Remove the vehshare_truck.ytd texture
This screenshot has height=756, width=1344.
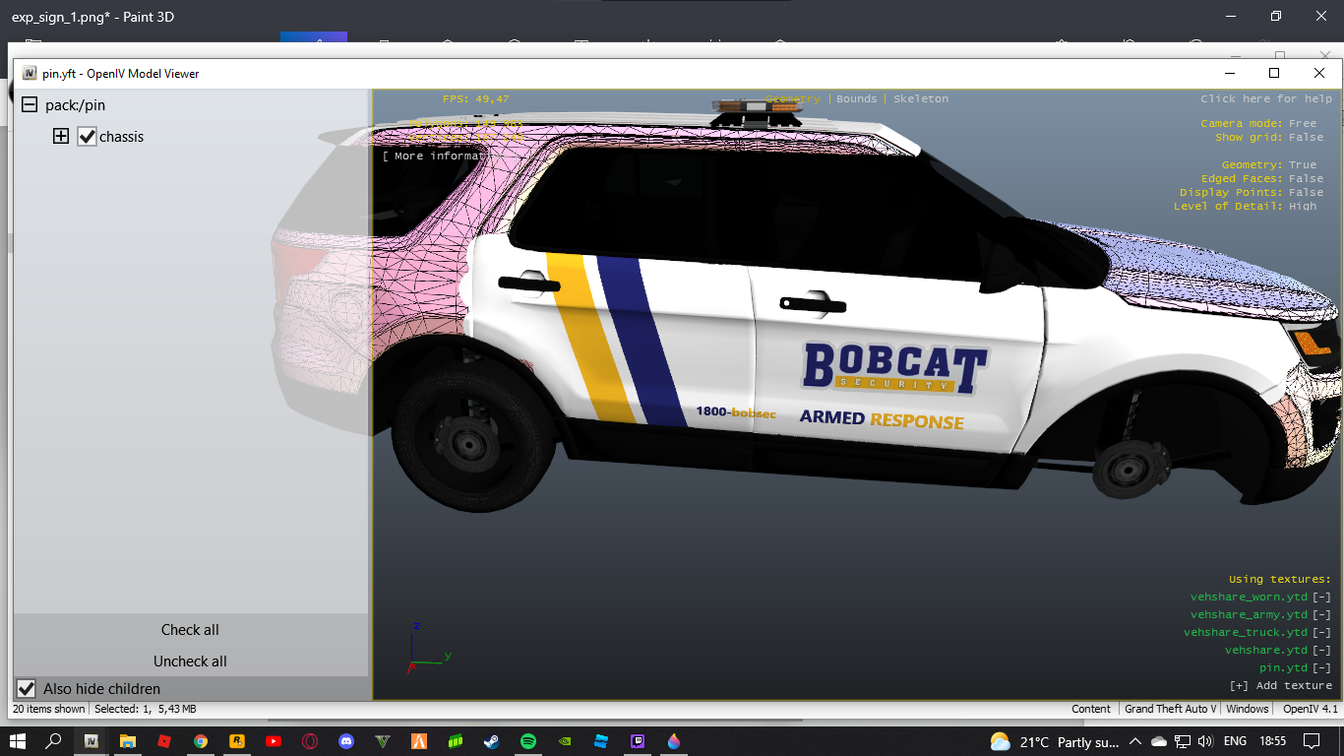click(x=1321, y=633)
